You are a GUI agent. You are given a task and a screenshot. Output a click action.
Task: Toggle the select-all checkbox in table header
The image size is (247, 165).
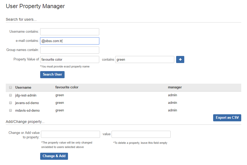pos(10,87)
